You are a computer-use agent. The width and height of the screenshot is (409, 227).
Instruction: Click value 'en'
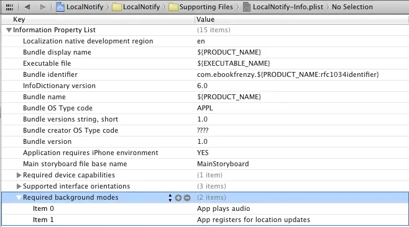pyautogui.click(x=201, y=42)
